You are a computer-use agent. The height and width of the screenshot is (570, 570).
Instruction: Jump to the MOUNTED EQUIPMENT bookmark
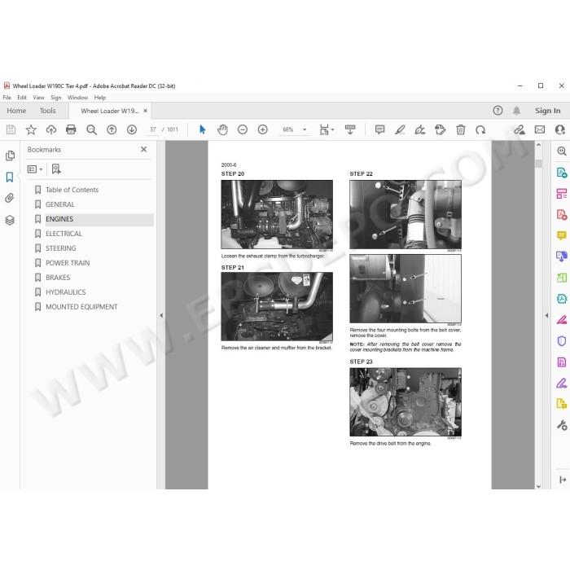pyautogui.click(x=81, y=306)
